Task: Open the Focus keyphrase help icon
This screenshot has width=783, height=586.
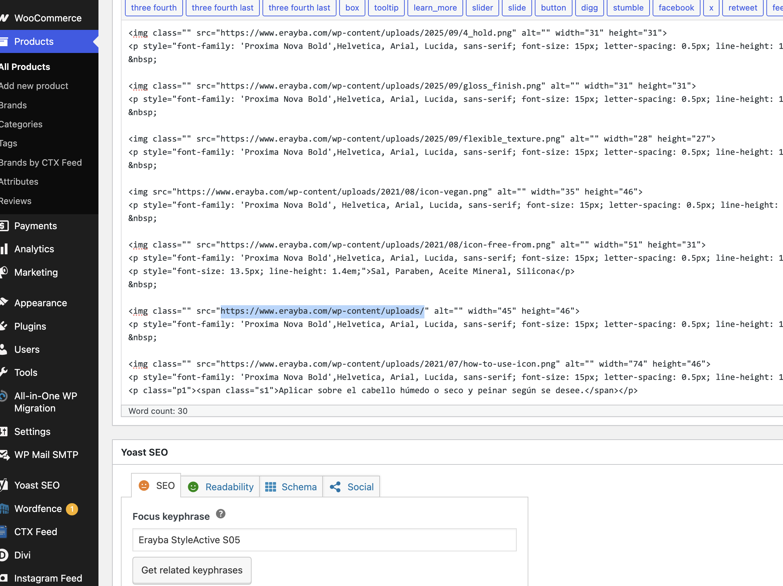Action: (x=220, y=514)
